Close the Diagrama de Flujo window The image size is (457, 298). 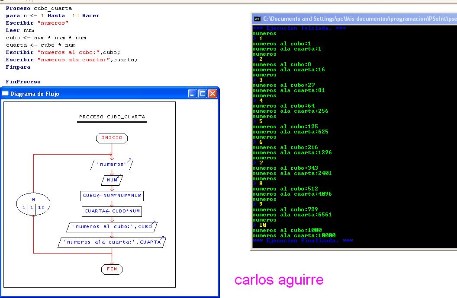213,94
